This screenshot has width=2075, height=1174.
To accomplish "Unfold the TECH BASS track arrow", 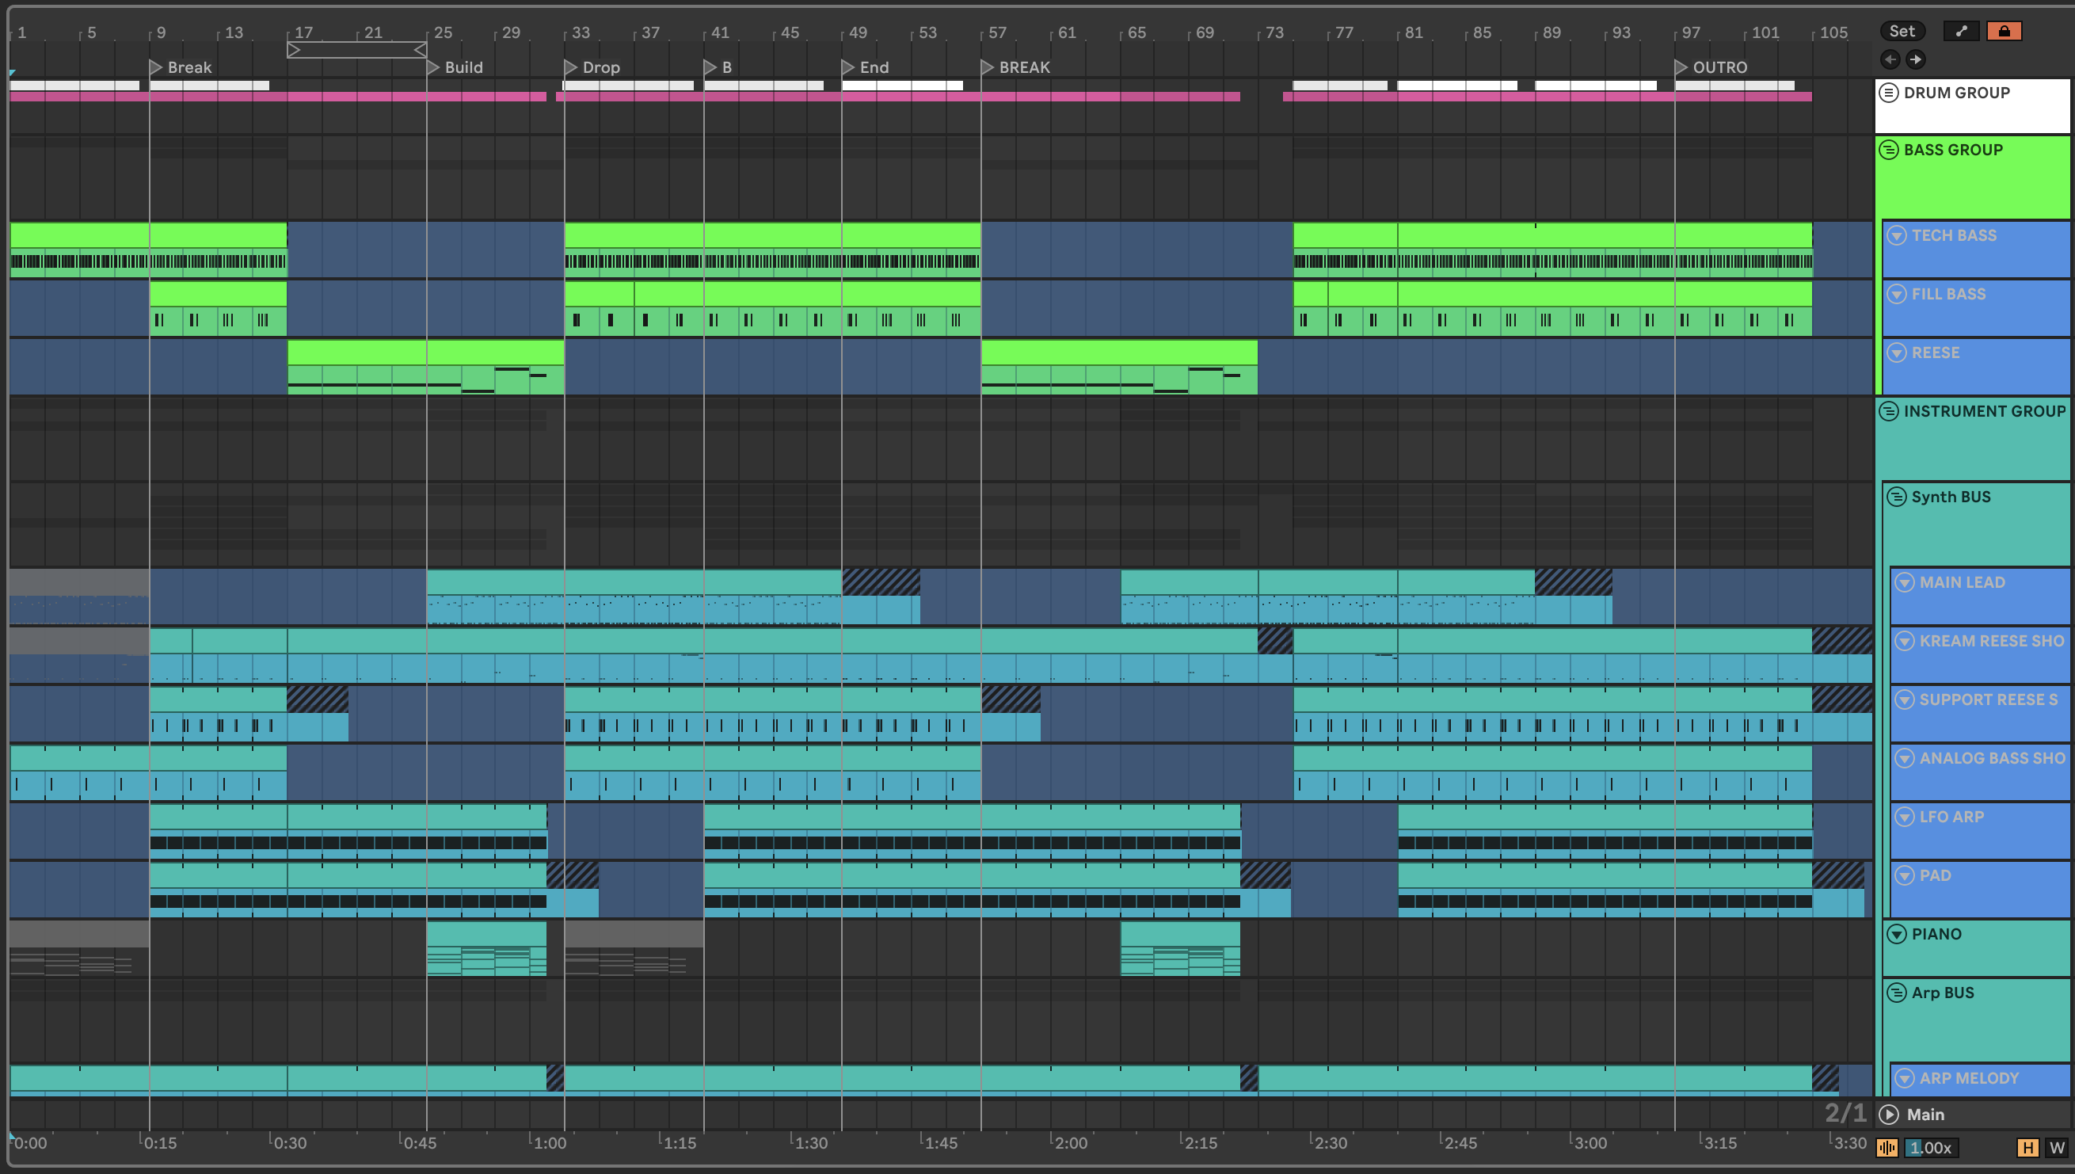I will click(x=1897, y=235).
